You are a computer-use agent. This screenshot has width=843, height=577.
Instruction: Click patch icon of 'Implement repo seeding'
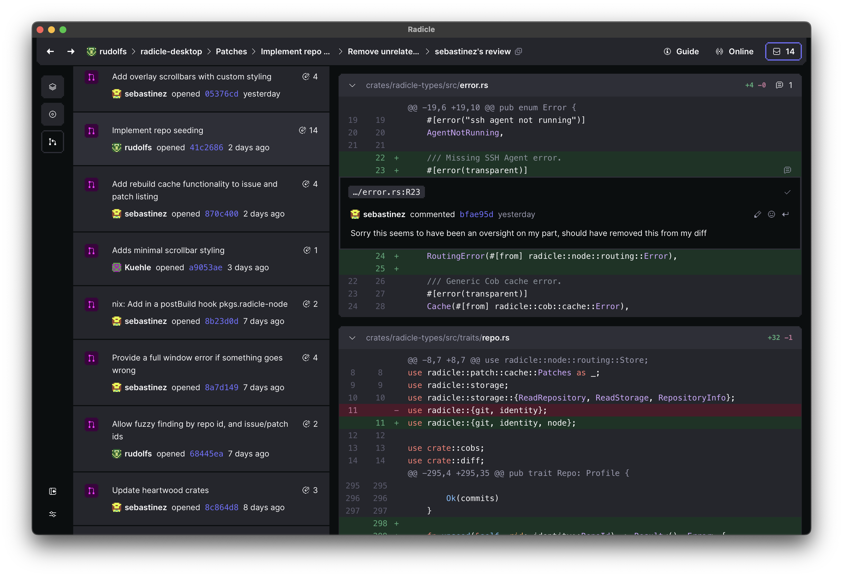[92, 131]
